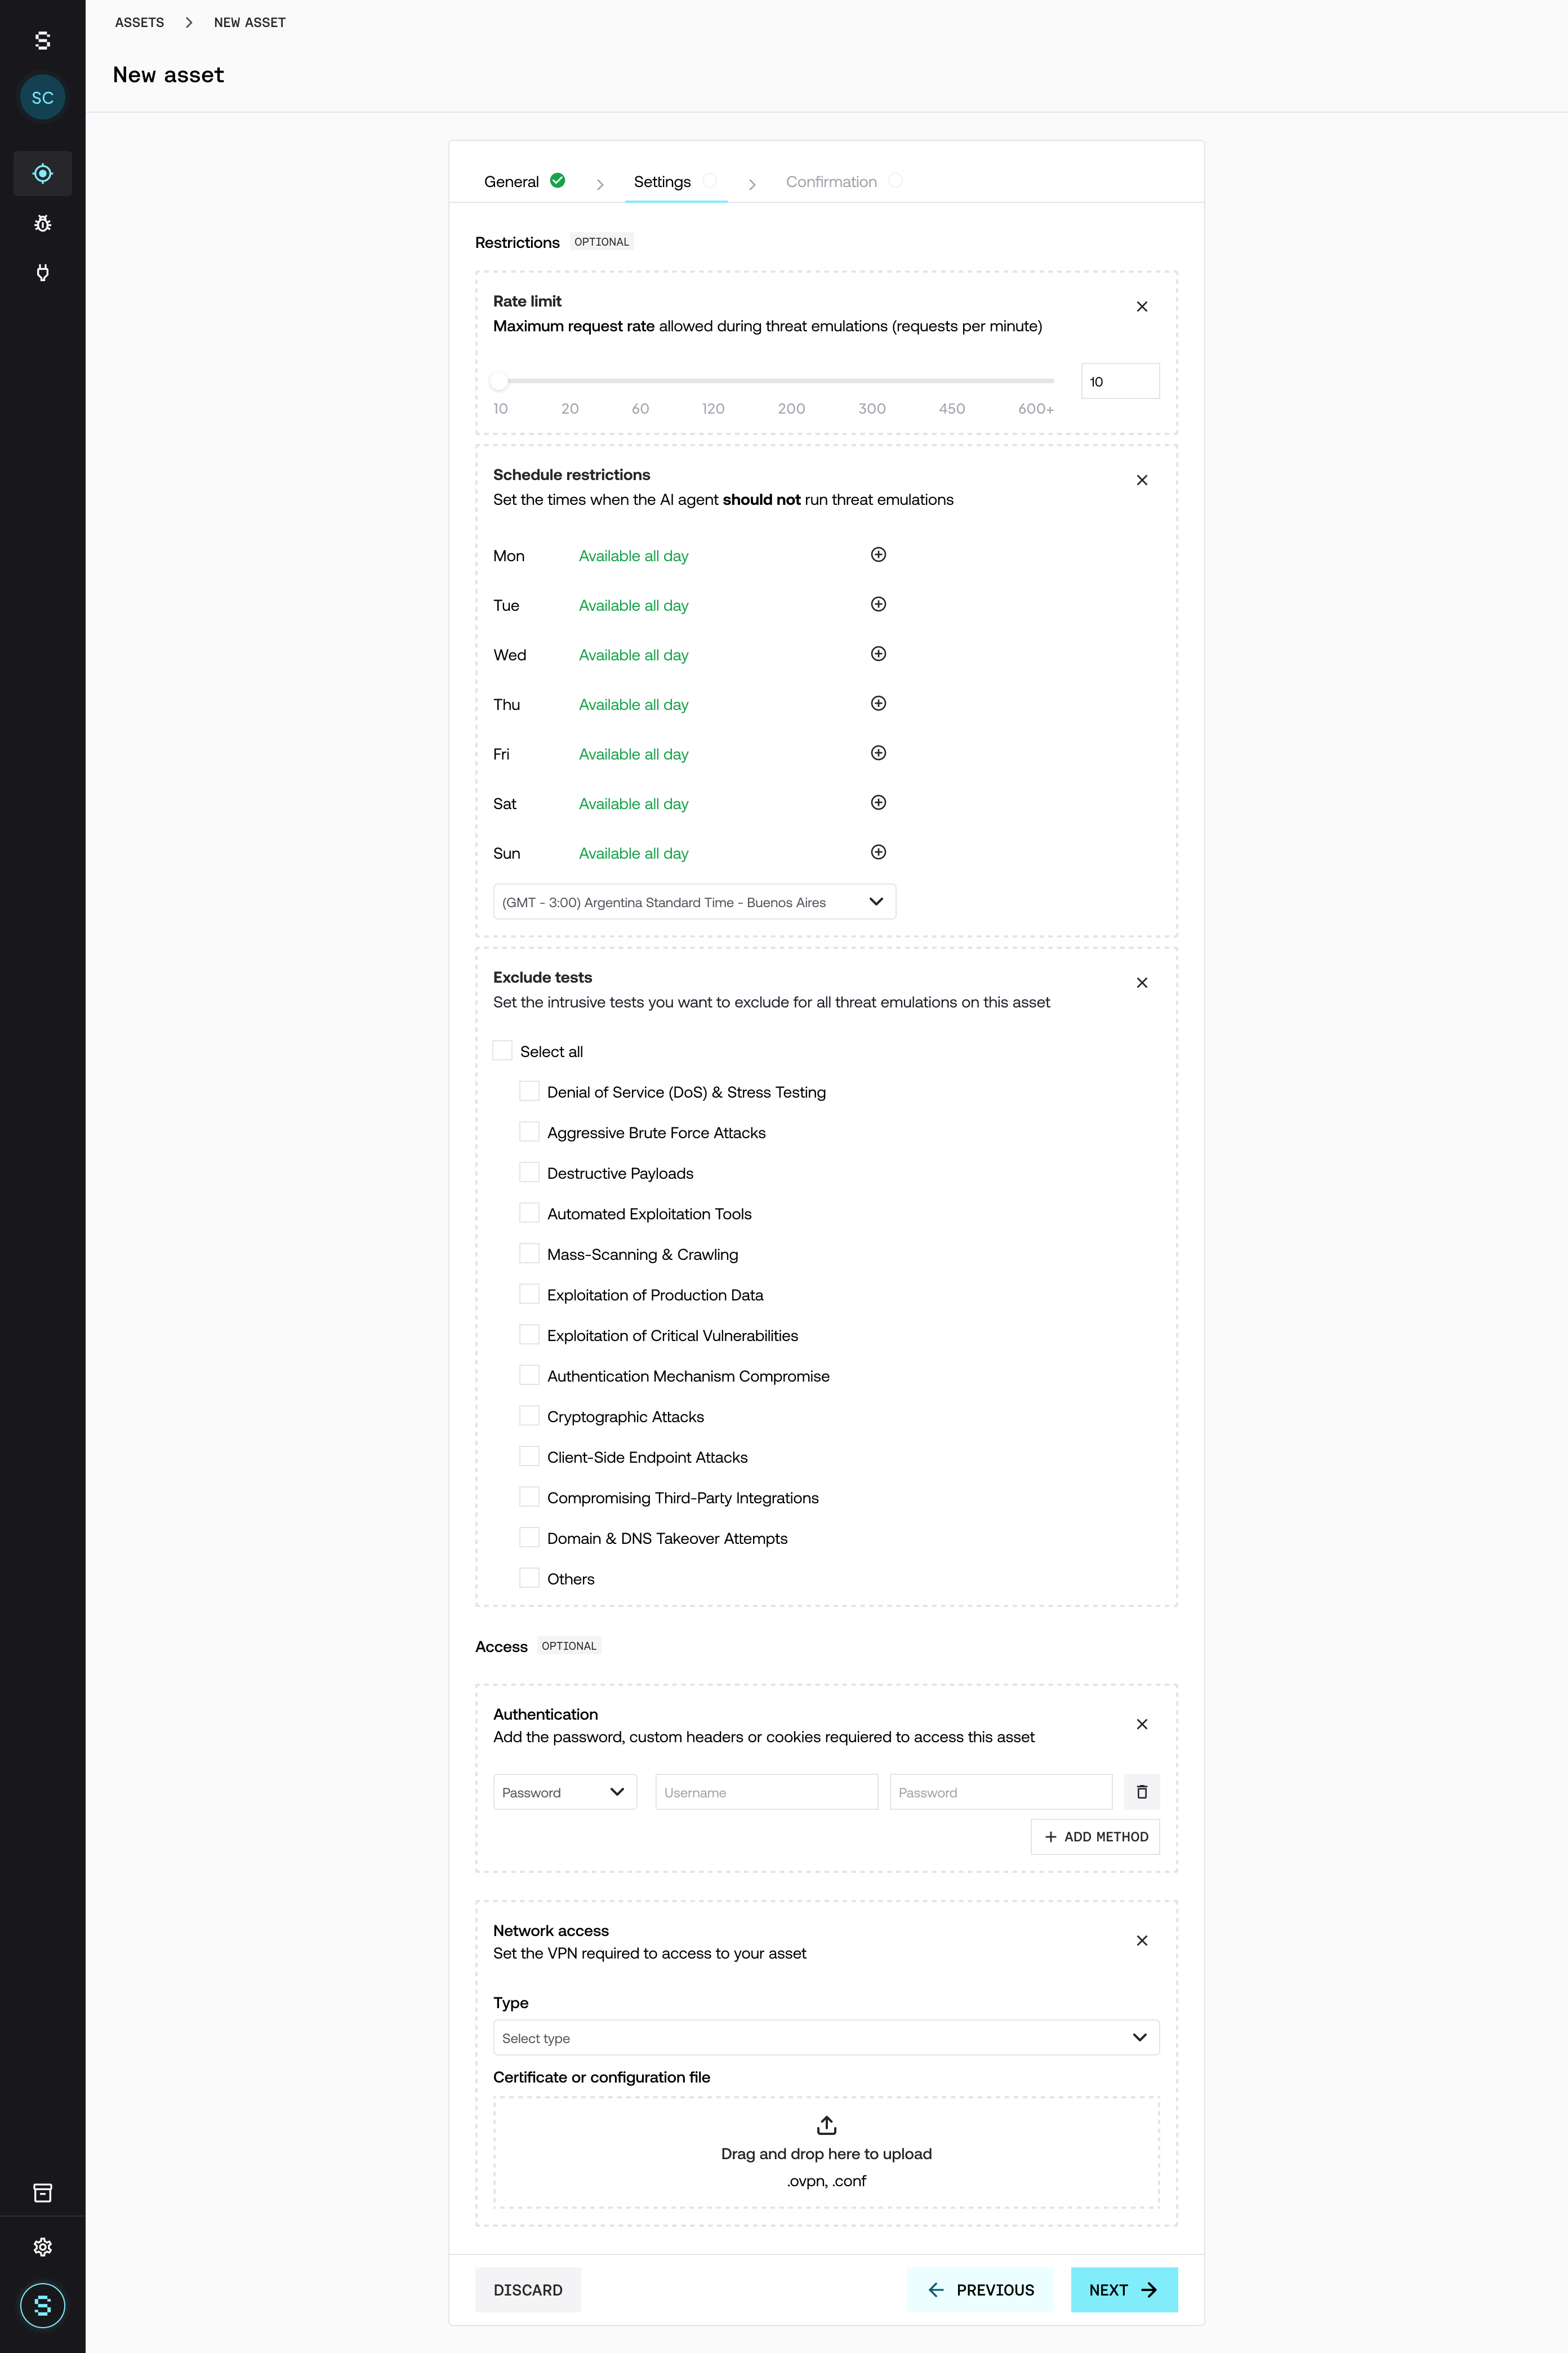Add time restriction for Friday
Viewport: 1568px width, 2353px height.
(x=878, y=753)
